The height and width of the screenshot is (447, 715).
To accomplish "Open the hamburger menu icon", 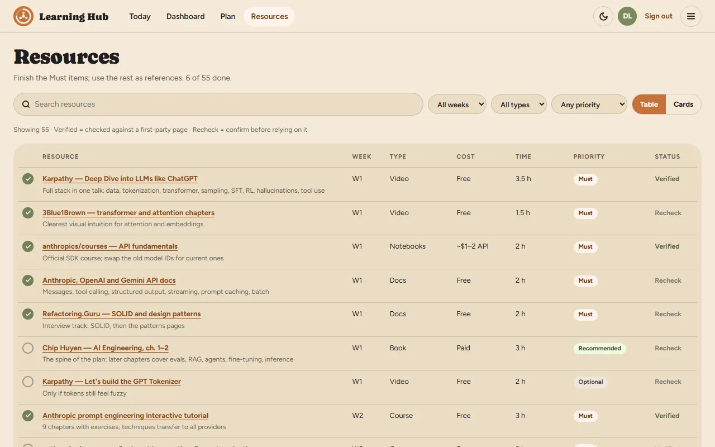I will pyautogui.click(x=691, y=16).
